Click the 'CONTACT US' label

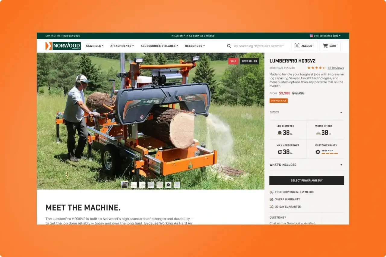tap(53, 36)
